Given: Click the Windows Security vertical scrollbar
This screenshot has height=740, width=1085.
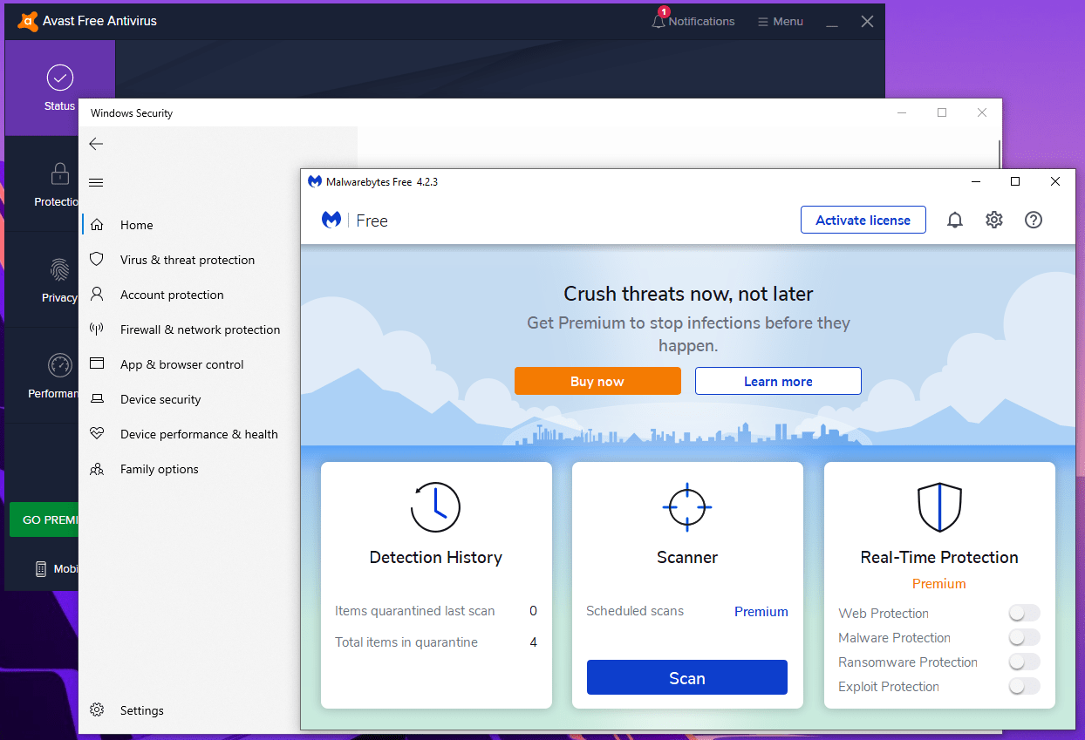Looking at the screenshot, I should (x=1000, y=153).
